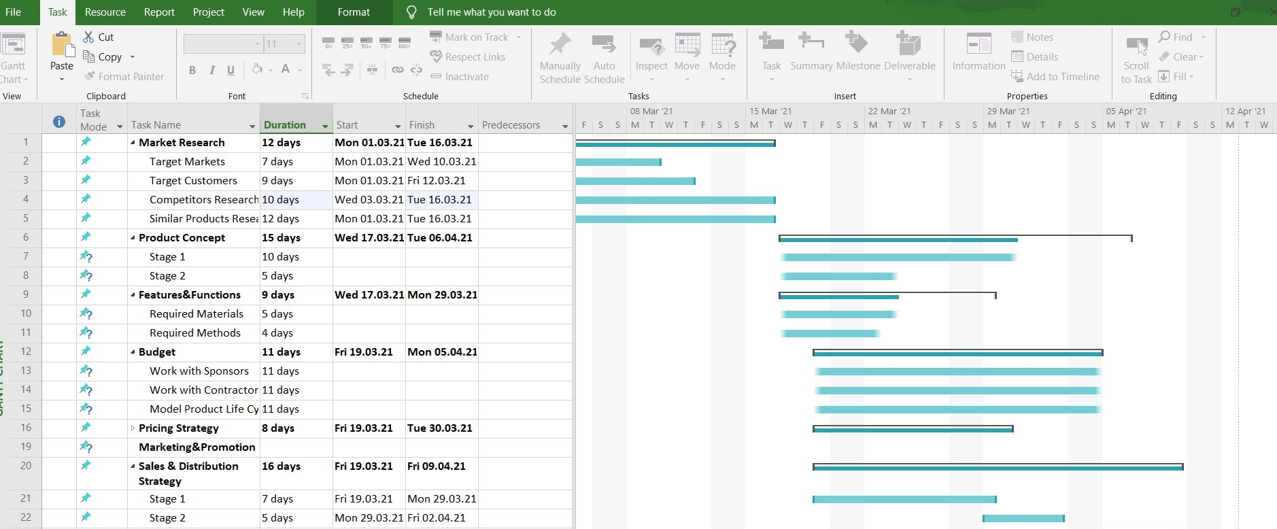The image size is (1277, 529).
Task: Switch task to Manually Schedule
Action: pyautogui.click(x=560, y=58)
